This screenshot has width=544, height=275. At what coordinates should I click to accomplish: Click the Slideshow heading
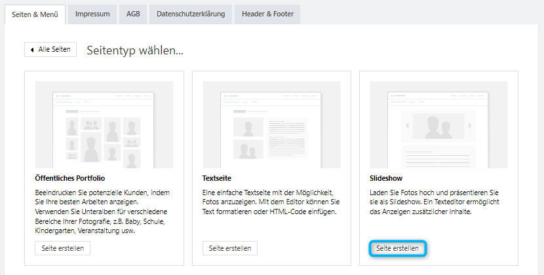(386, 178)
